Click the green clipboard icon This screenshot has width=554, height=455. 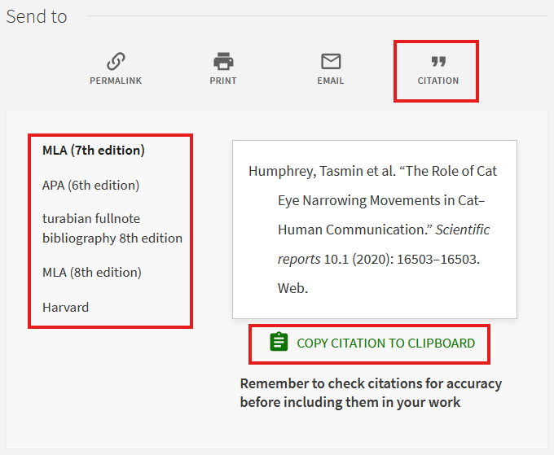click(x=279, y=342)
